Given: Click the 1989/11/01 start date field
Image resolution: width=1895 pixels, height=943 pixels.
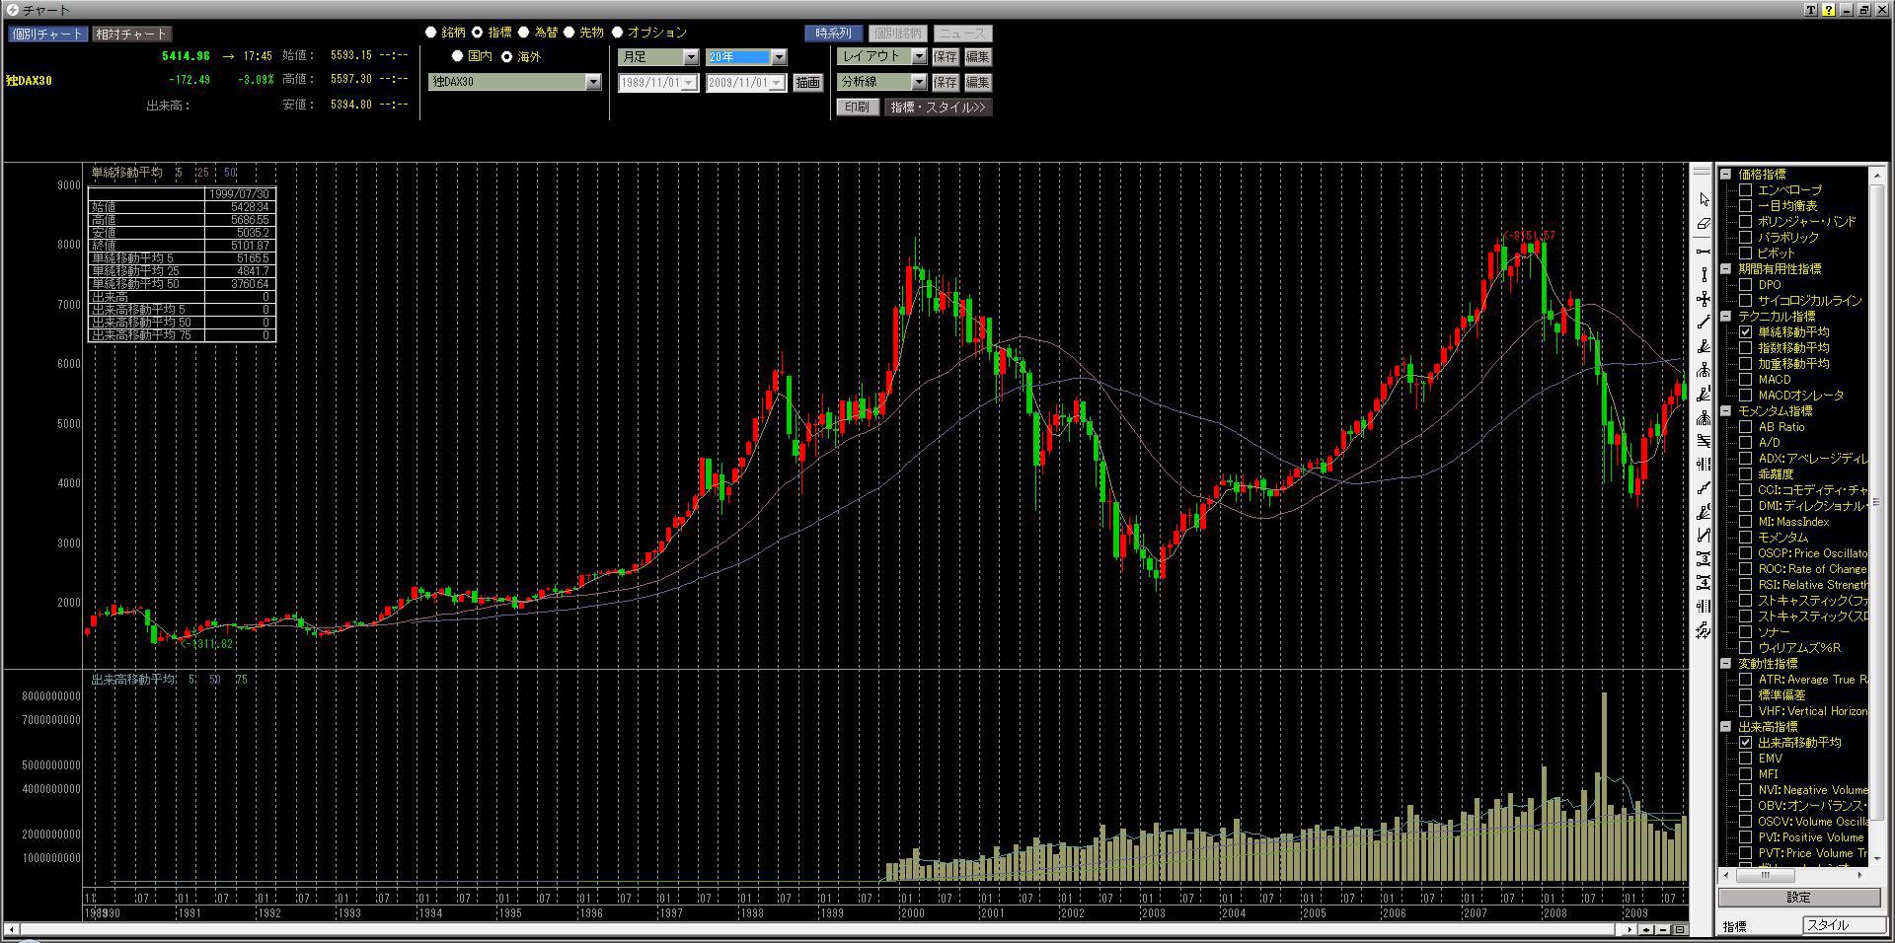Looking at the screenshot, I should pyautogui.click(x=650, y=83).
